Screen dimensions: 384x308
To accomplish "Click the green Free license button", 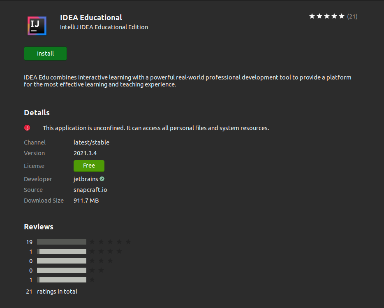I will (89, 166).
